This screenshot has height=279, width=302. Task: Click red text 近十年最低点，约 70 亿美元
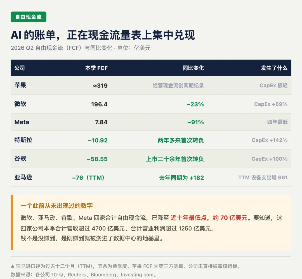(x=209, y=218)
